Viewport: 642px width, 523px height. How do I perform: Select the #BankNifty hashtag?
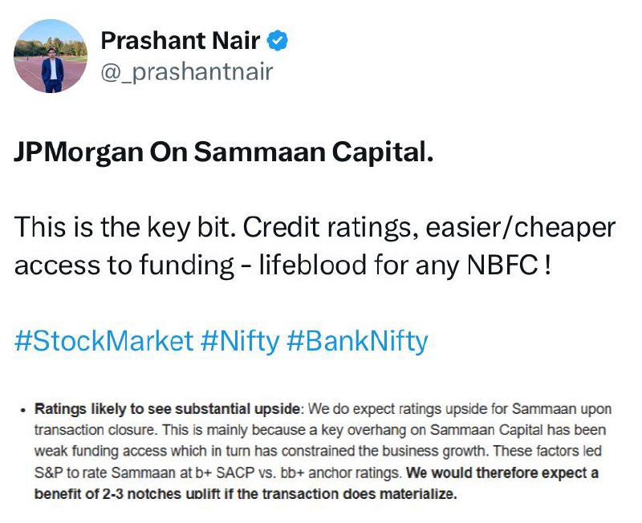tap(357, 341)
